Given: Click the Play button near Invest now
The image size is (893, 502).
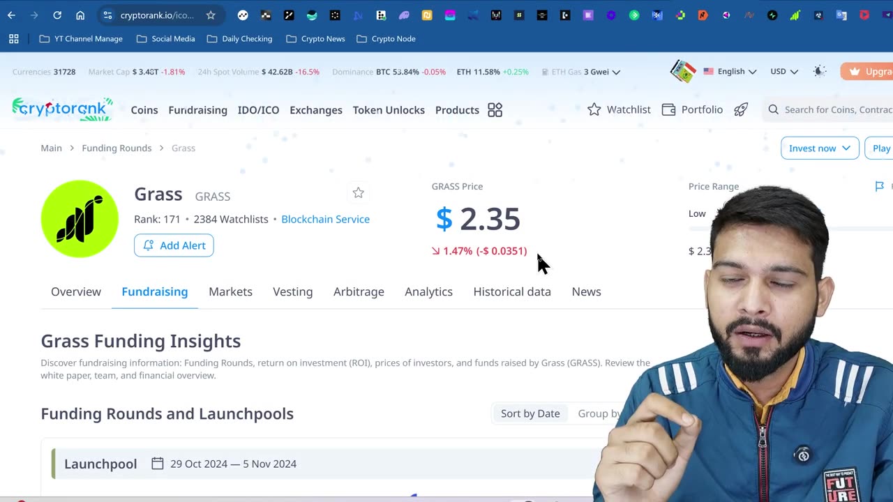Looking at the screenshot, I should tap(879, 149).
